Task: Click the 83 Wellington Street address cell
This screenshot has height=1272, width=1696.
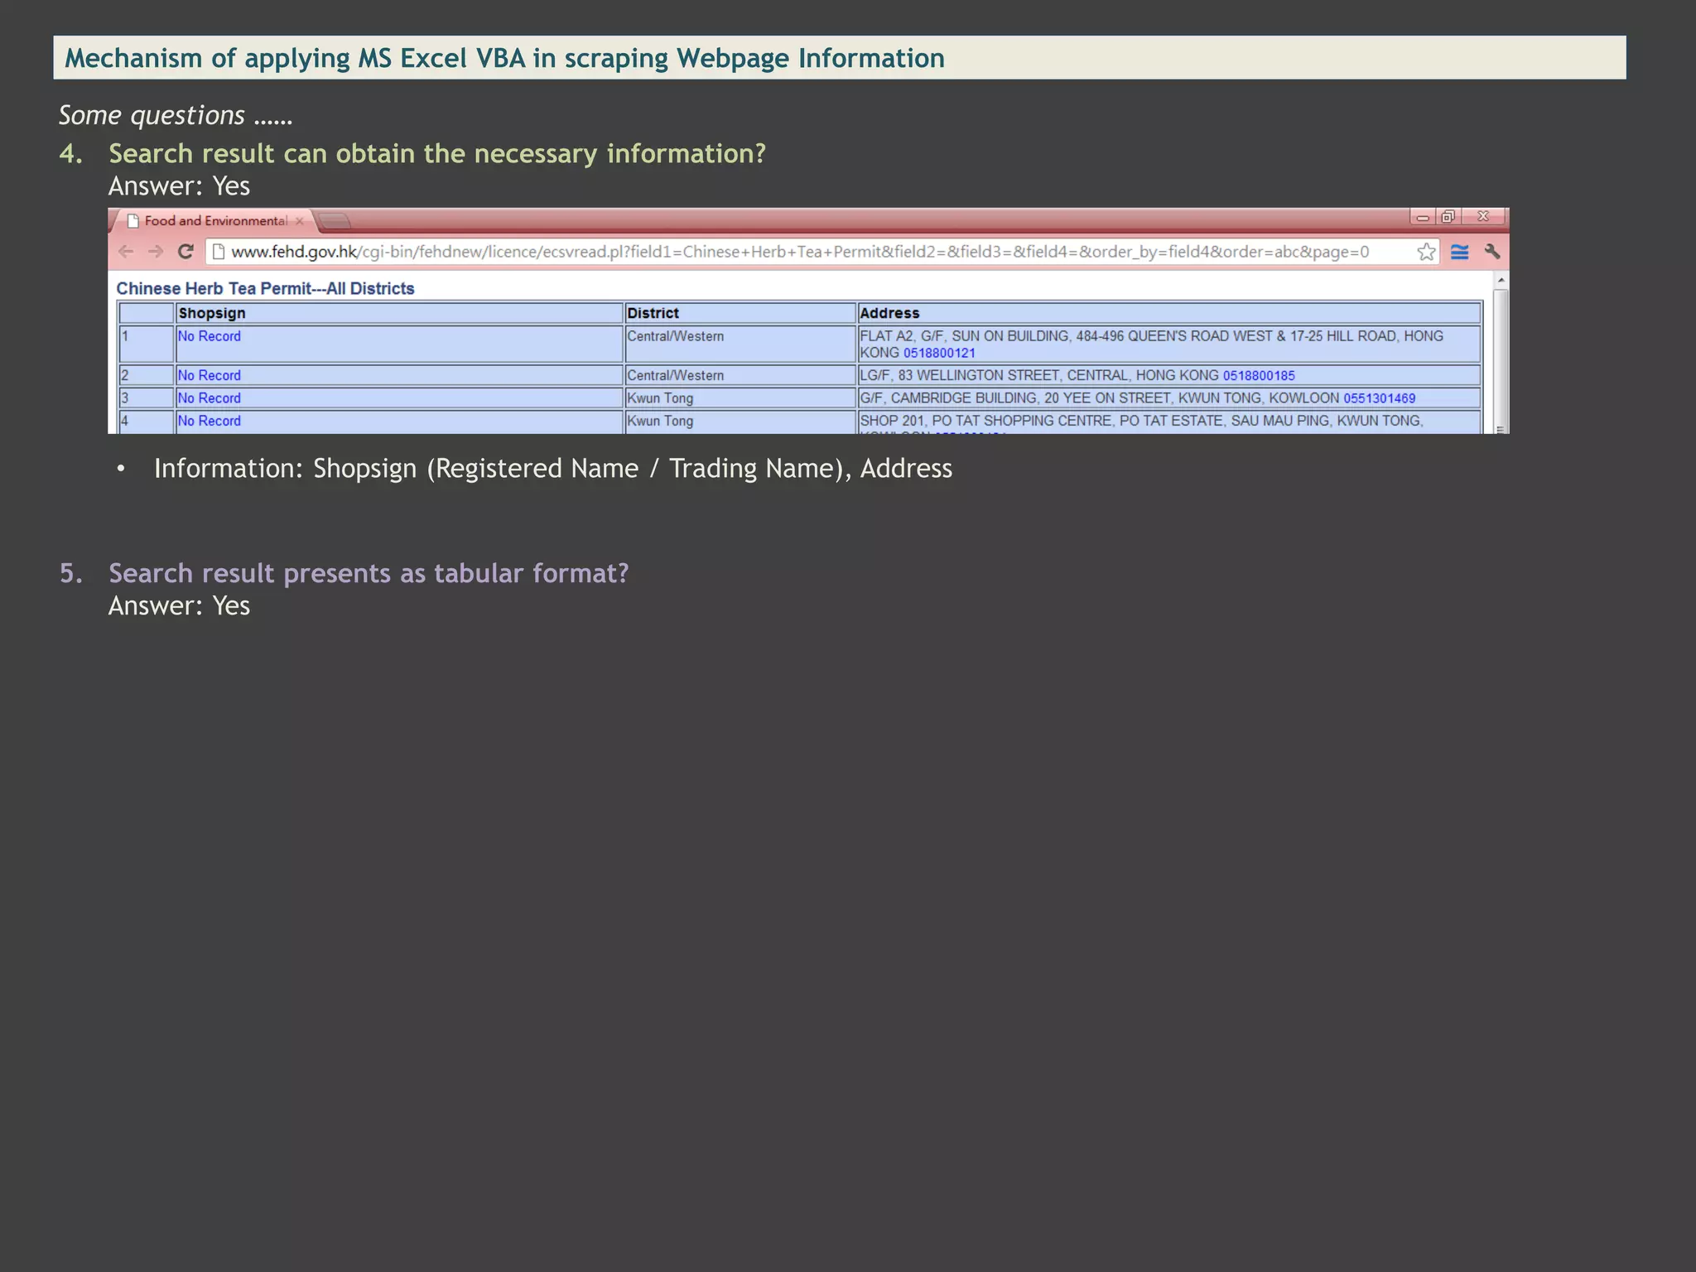Action: pyautogui.click(x=1169, y=375)
